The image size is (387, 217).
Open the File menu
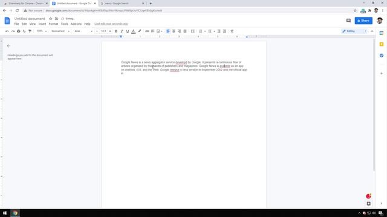(16, 24)
